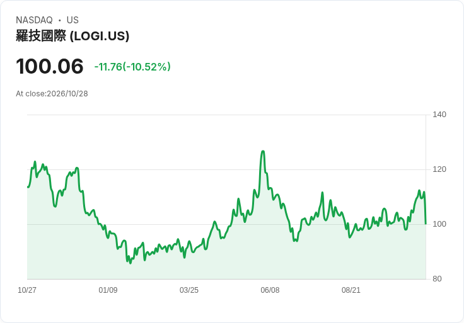Click the 06/08 date axis label
Screen dimensions: 464x323
(270, 290)
